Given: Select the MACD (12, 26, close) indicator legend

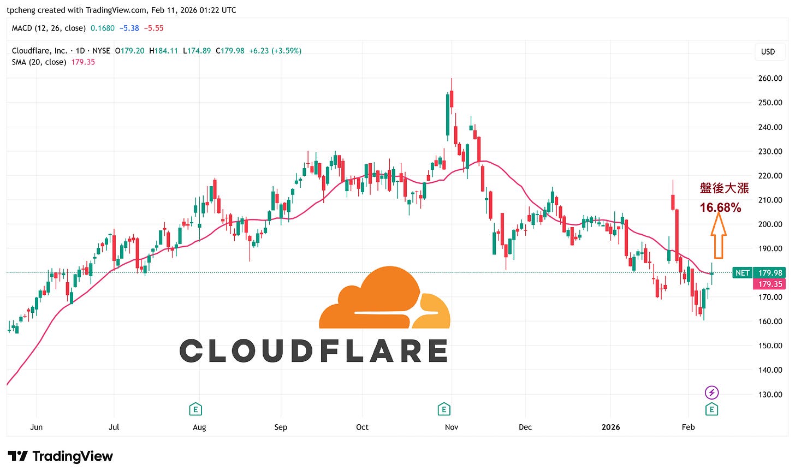Looking at the screenshot, I should click(49, 28).
